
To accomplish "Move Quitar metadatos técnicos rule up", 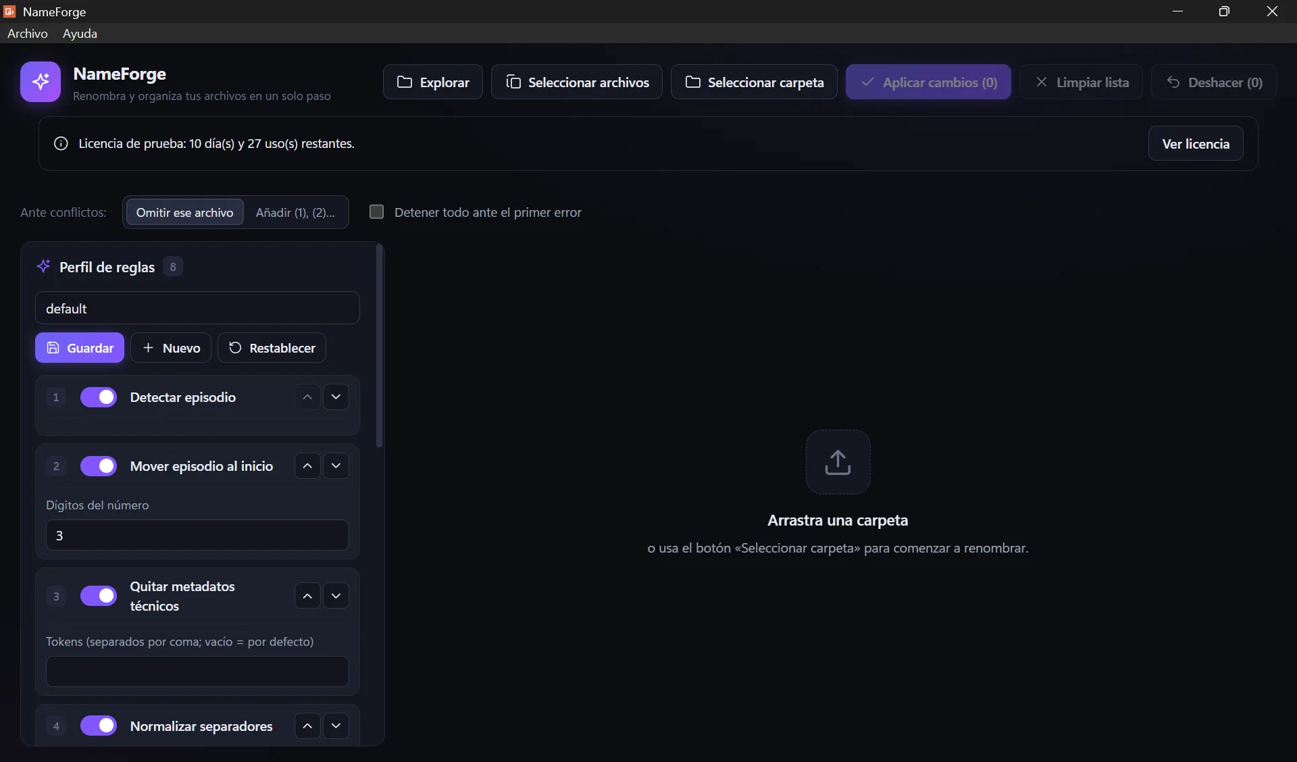I will tap(307, 596).
